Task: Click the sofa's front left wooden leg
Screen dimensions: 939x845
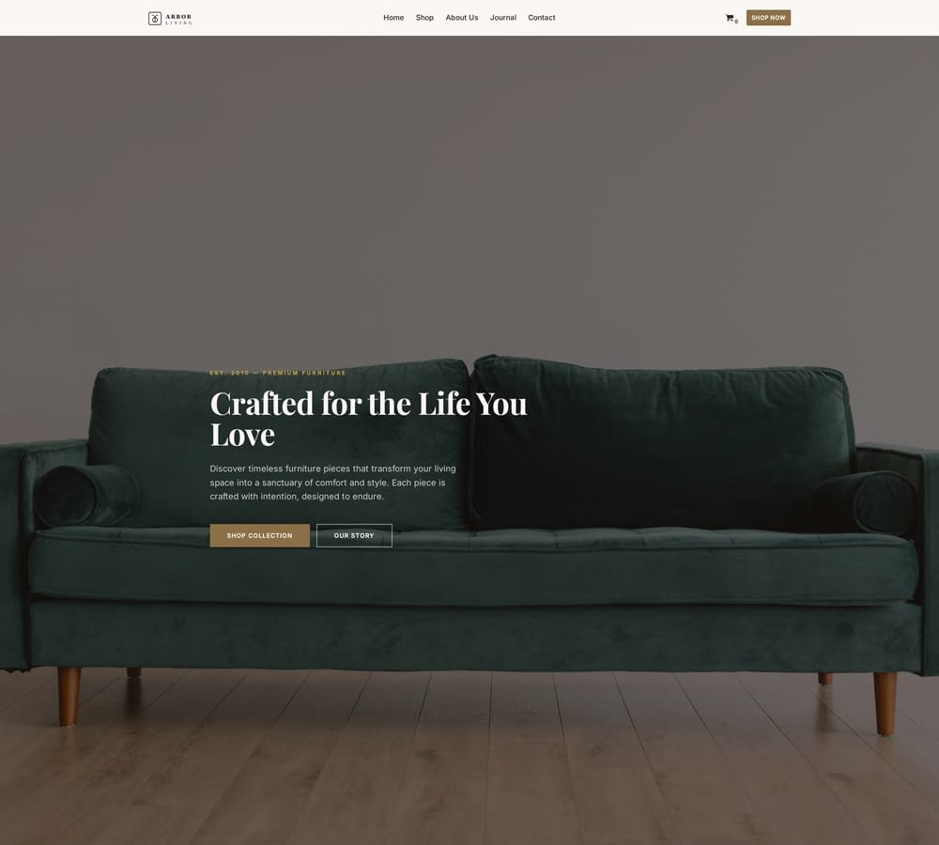Action: click(69, 697)
